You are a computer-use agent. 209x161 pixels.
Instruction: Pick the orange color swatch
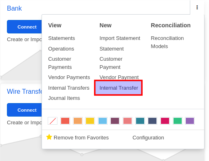click(x=78, y=121)
